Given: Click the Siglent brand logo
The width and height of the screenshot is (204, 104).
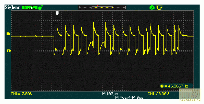Looking at the screenshot, I should 12,7.
